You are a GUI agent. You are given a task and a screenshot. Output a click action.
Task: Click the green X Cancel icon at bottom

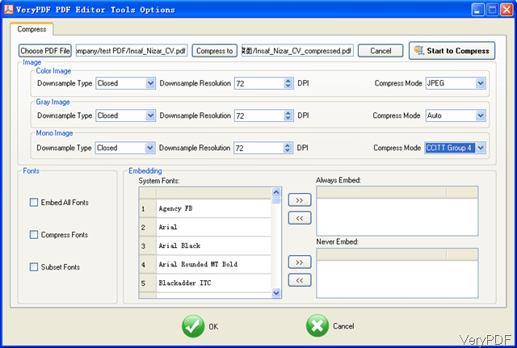(317, 325)
